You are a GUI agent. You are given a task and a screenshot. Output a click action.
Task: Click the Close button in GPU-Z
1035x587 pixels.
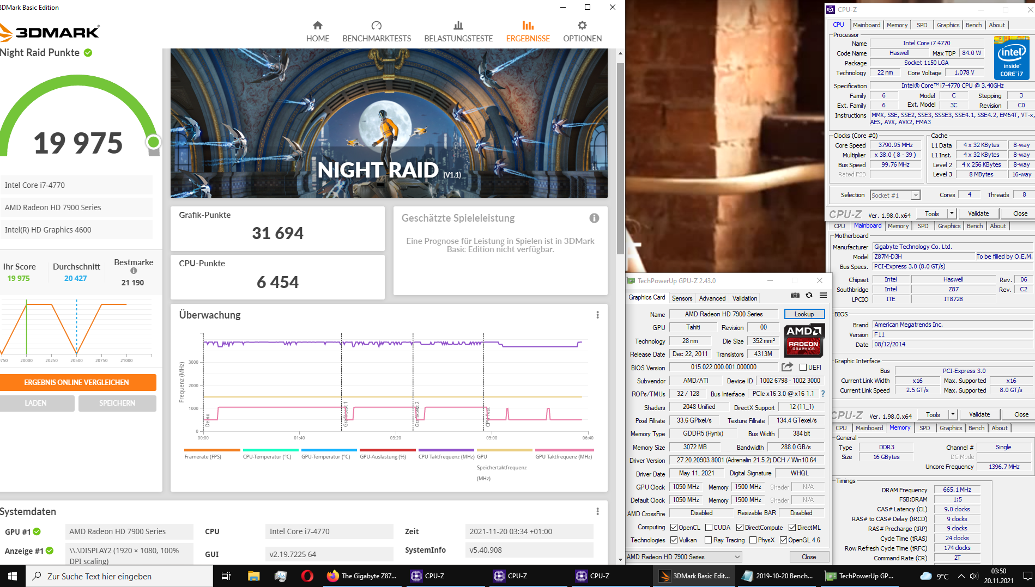click(x=809, y=557)
